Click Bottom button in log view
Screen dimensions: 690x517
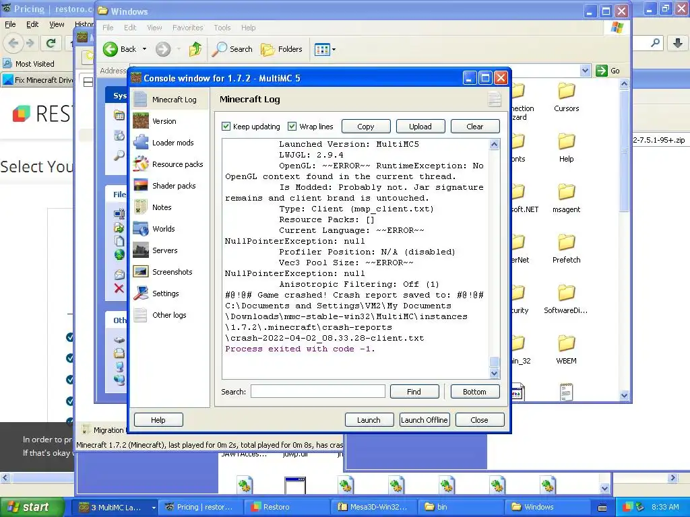475,391
